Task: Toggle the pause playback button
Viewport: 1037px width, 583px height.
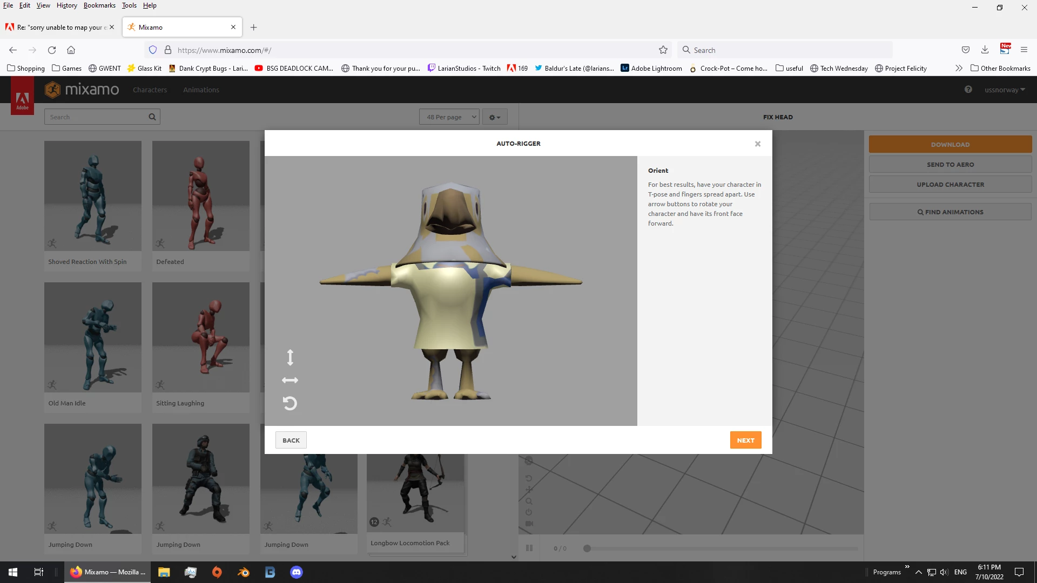Action: (x=529, y=548)
